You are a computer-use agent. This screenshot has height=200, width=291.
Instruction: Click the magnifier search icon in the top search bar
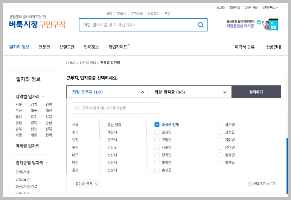coord(201,25)
